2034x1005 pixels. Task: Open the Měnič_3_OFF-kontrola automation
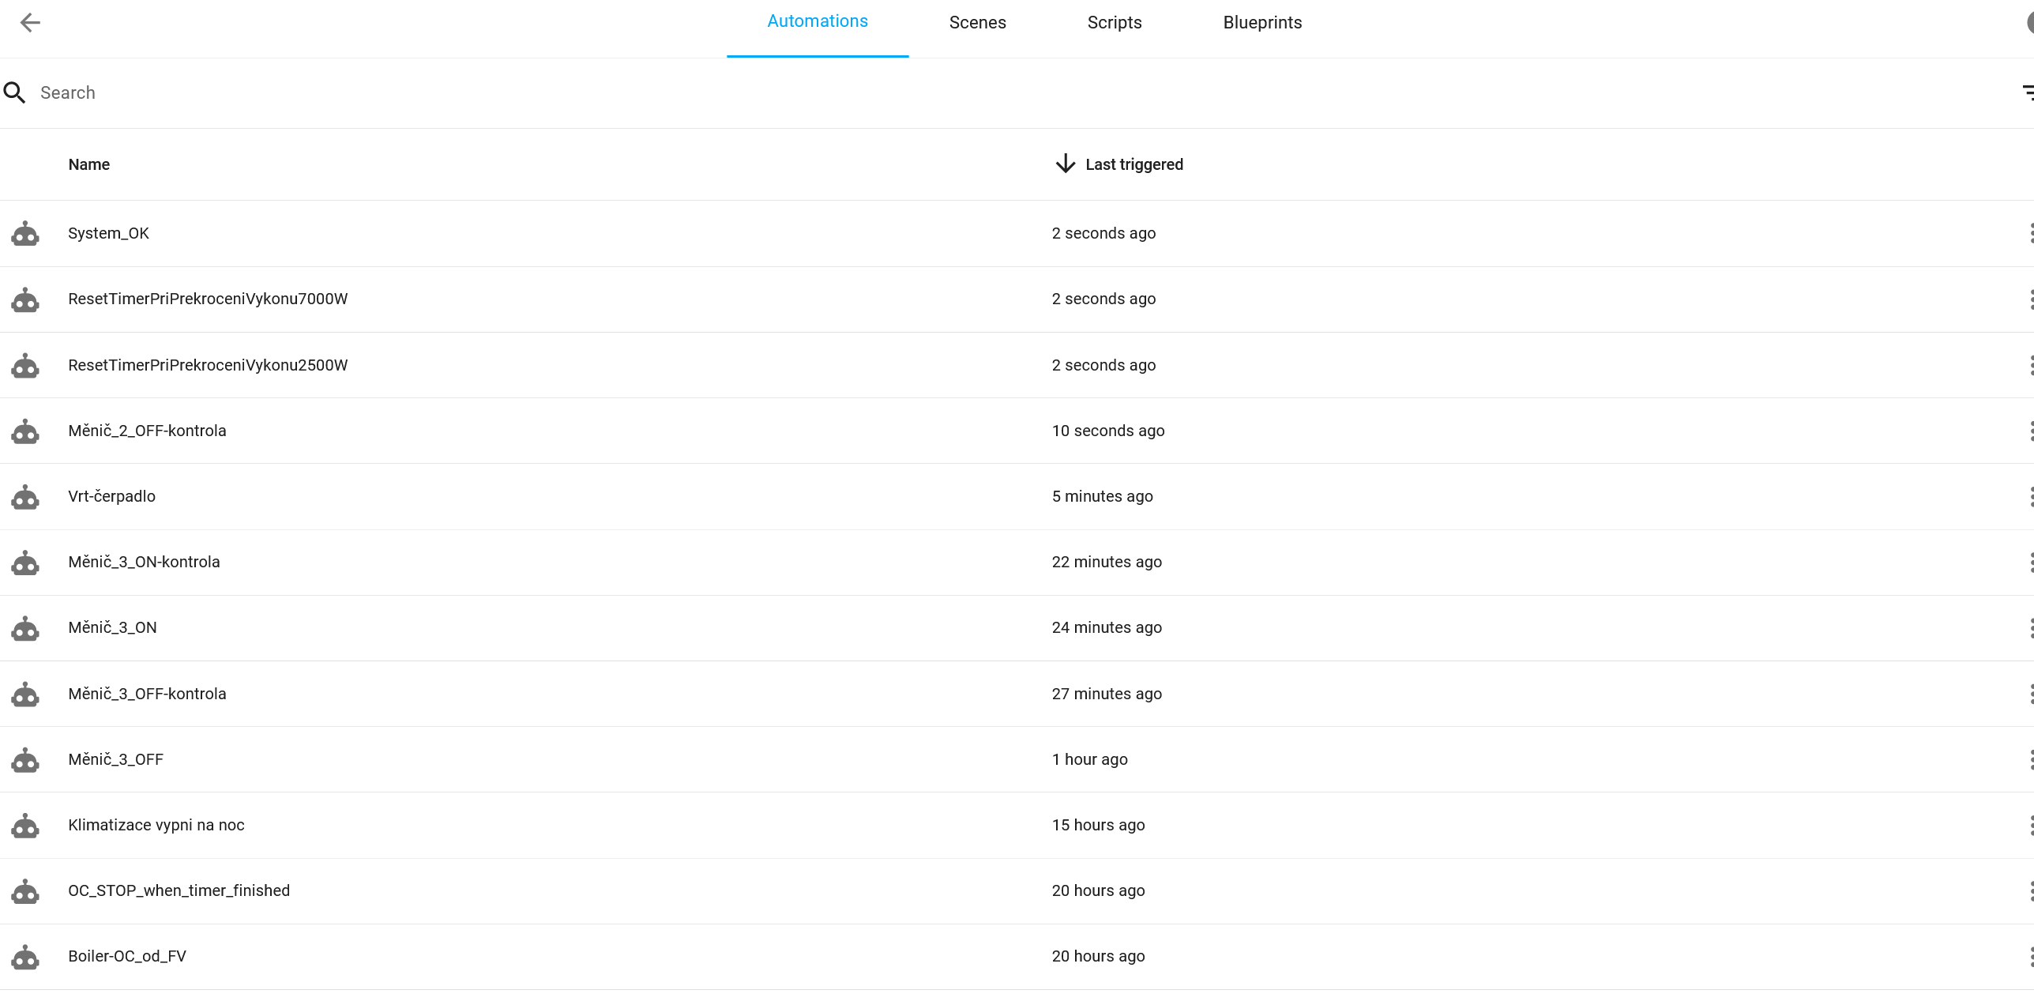(147, 694)
